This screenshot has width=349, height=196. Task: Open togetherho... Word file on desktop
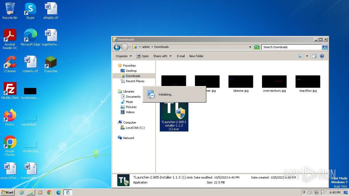51,38
